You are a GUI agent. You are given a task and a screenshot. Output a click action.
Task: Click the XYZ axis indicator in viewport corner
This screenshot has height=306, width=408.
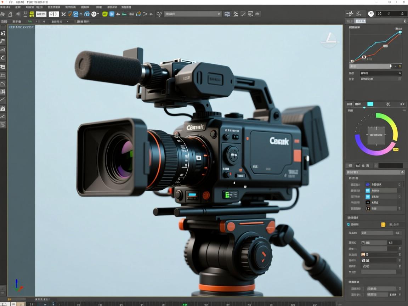coord(18,285)
